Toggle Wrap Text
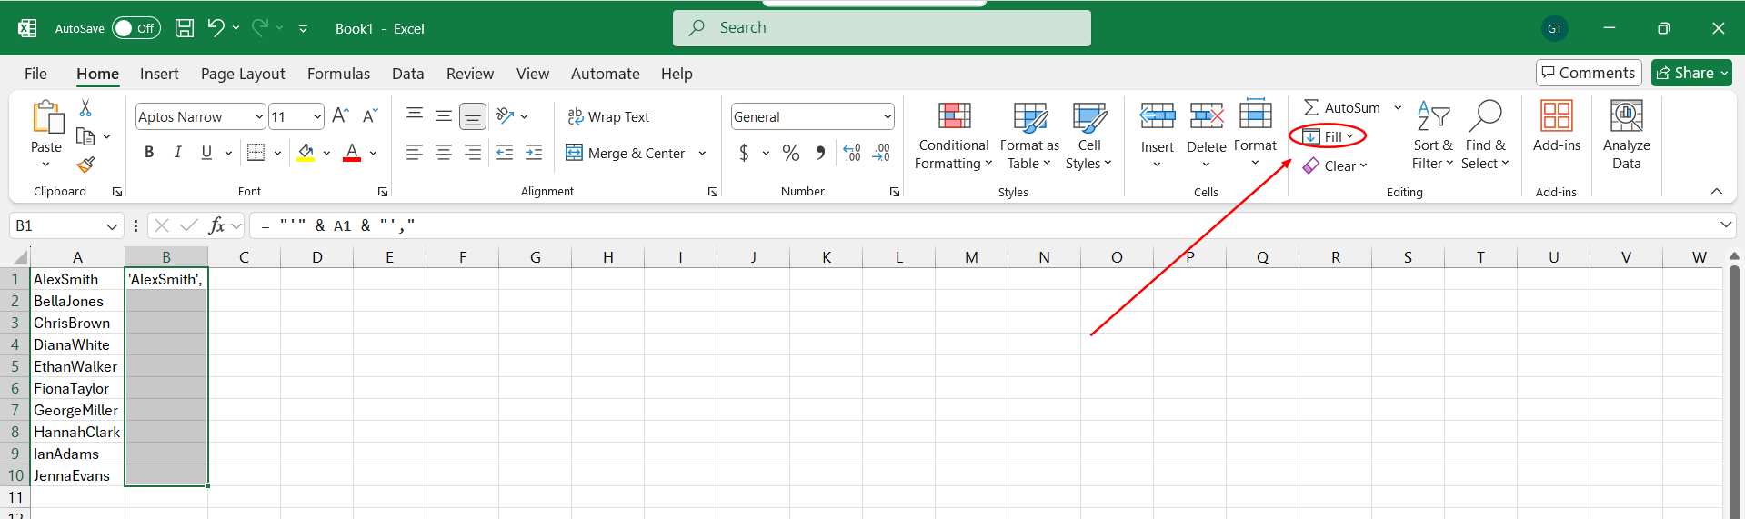 point(608,116)
